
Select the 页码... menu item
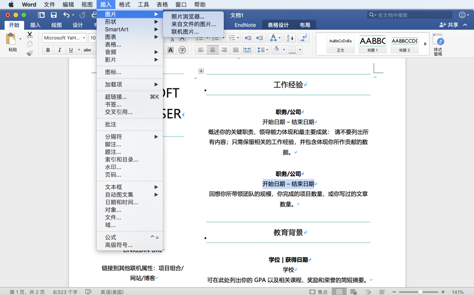[130, 175]
